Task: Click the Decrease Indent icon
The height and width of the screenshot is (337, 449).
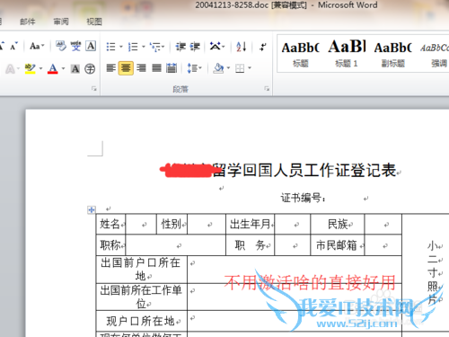Action: point(180,47)
